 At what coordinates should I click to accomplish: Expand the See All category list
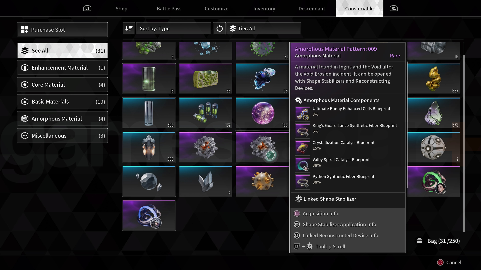(62, 50)
